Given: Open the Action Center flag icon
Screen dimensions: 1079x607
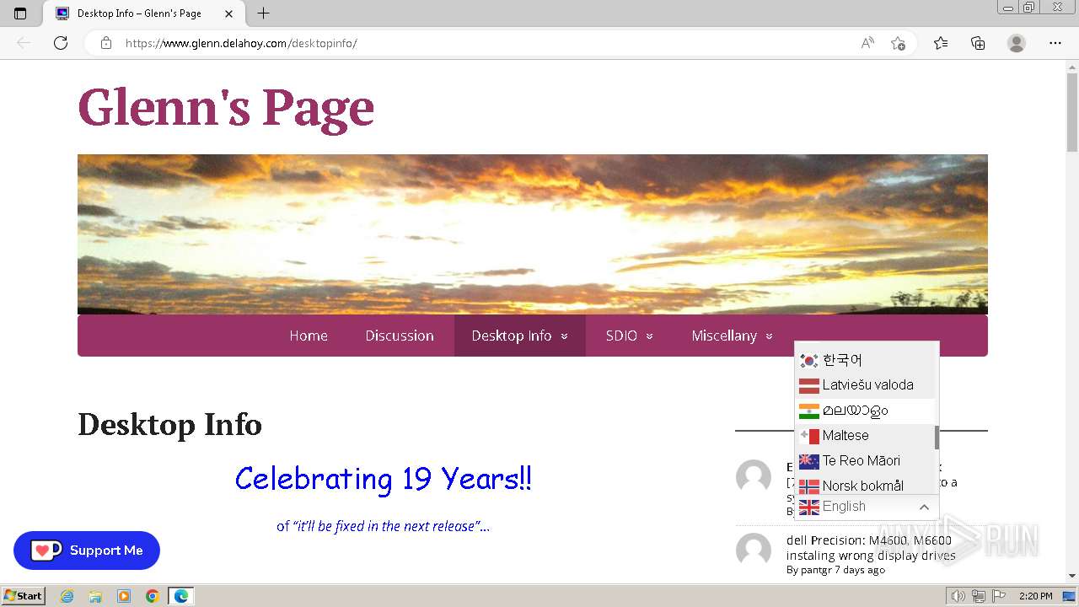Looking at the screenshot, I should pyautogui.click(x=999, y=596).
